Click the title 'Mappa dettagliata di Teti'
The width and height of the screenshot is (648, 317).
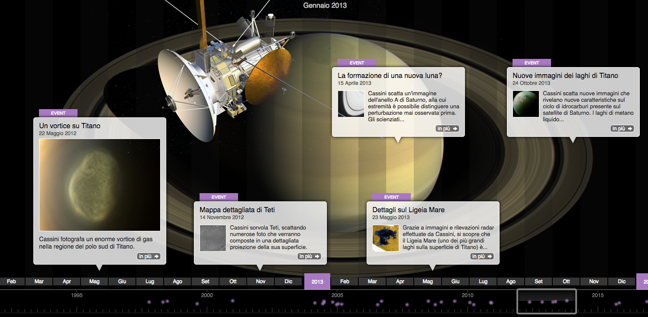coord(237,210)
